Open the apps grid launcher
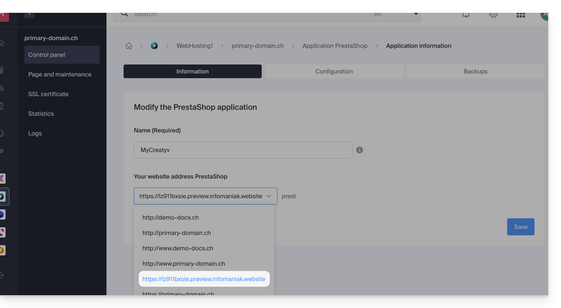The width and height of the screenshot is (561, 308). coord(520,15)
